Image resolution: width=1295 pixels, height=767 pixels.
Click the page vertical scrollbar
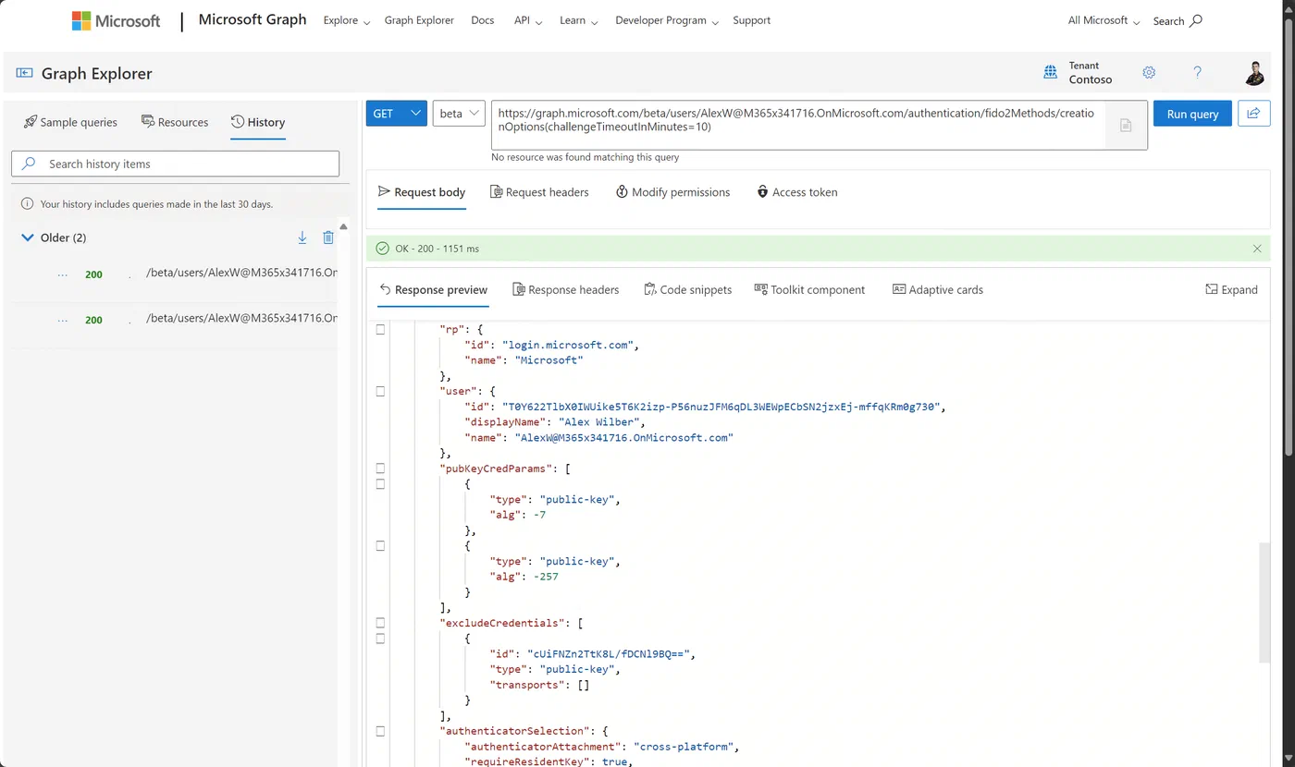(x=1289, y=236)
